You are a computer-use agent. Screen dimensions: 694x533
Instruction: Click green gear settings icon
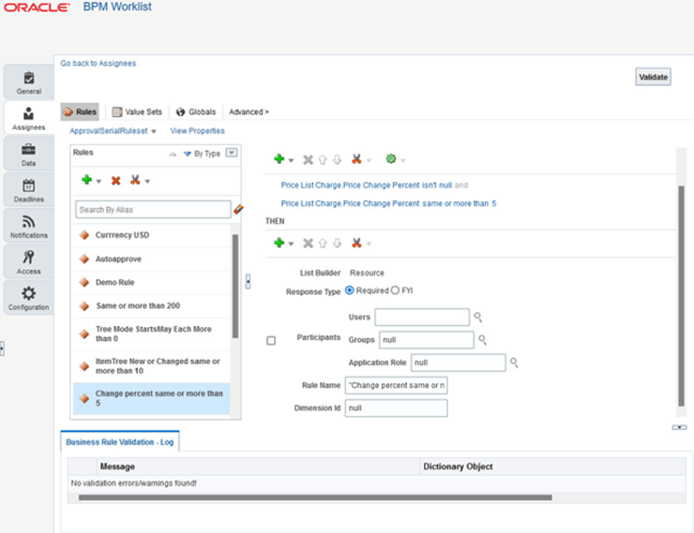point(391,158)
